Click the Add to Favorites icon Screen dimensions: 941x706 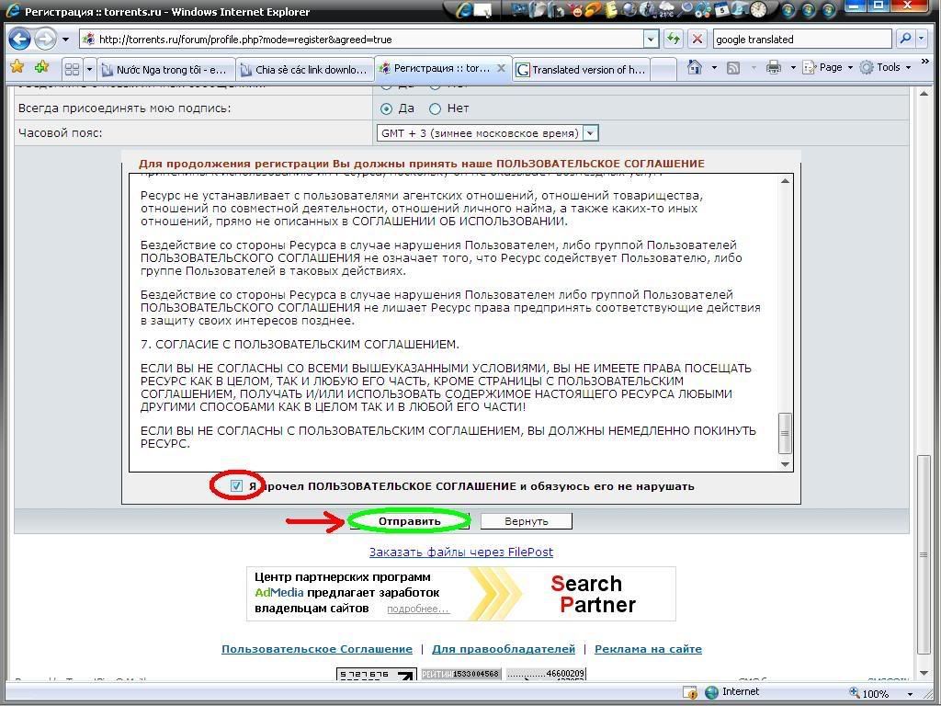[x=41, y=68]
